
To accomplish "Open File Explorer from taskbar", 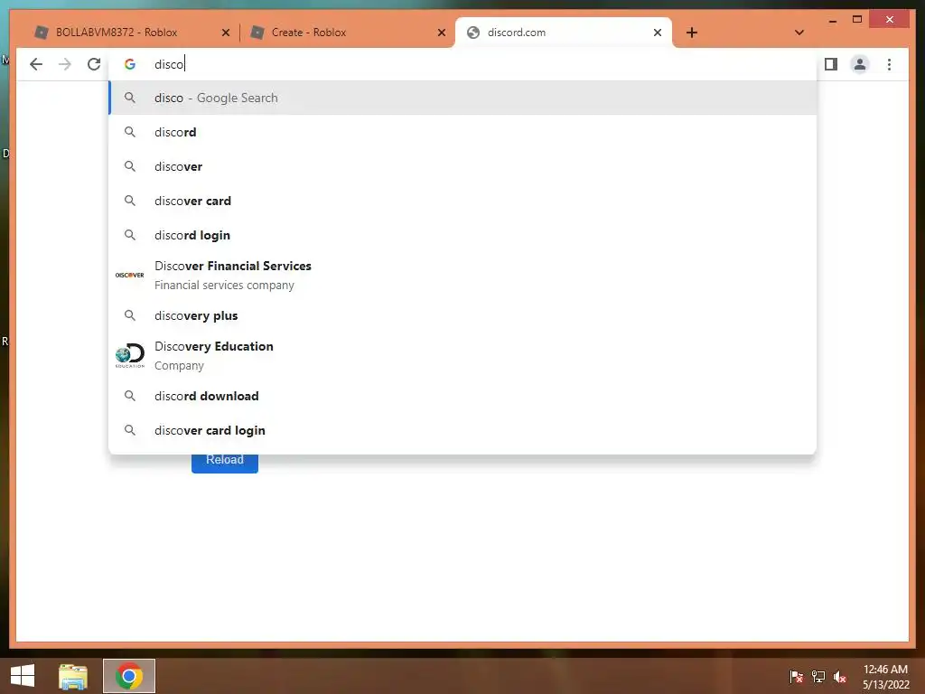I will tap(73, 676).
